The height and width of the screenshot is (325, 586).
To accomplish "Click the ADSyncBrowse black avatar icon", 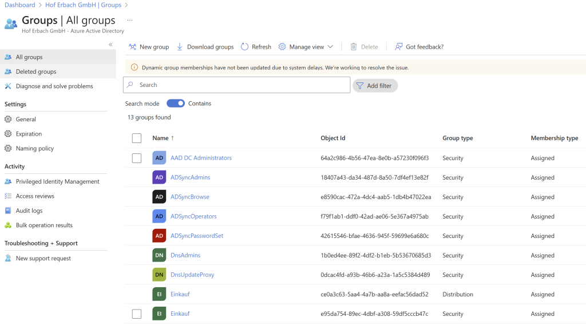I will [x=159, y=197].
